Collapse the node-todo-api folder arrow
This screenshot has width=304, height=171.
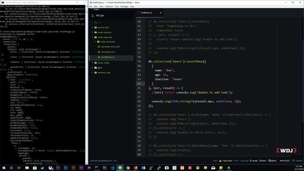pyautogui.click(x=93, y=37)
